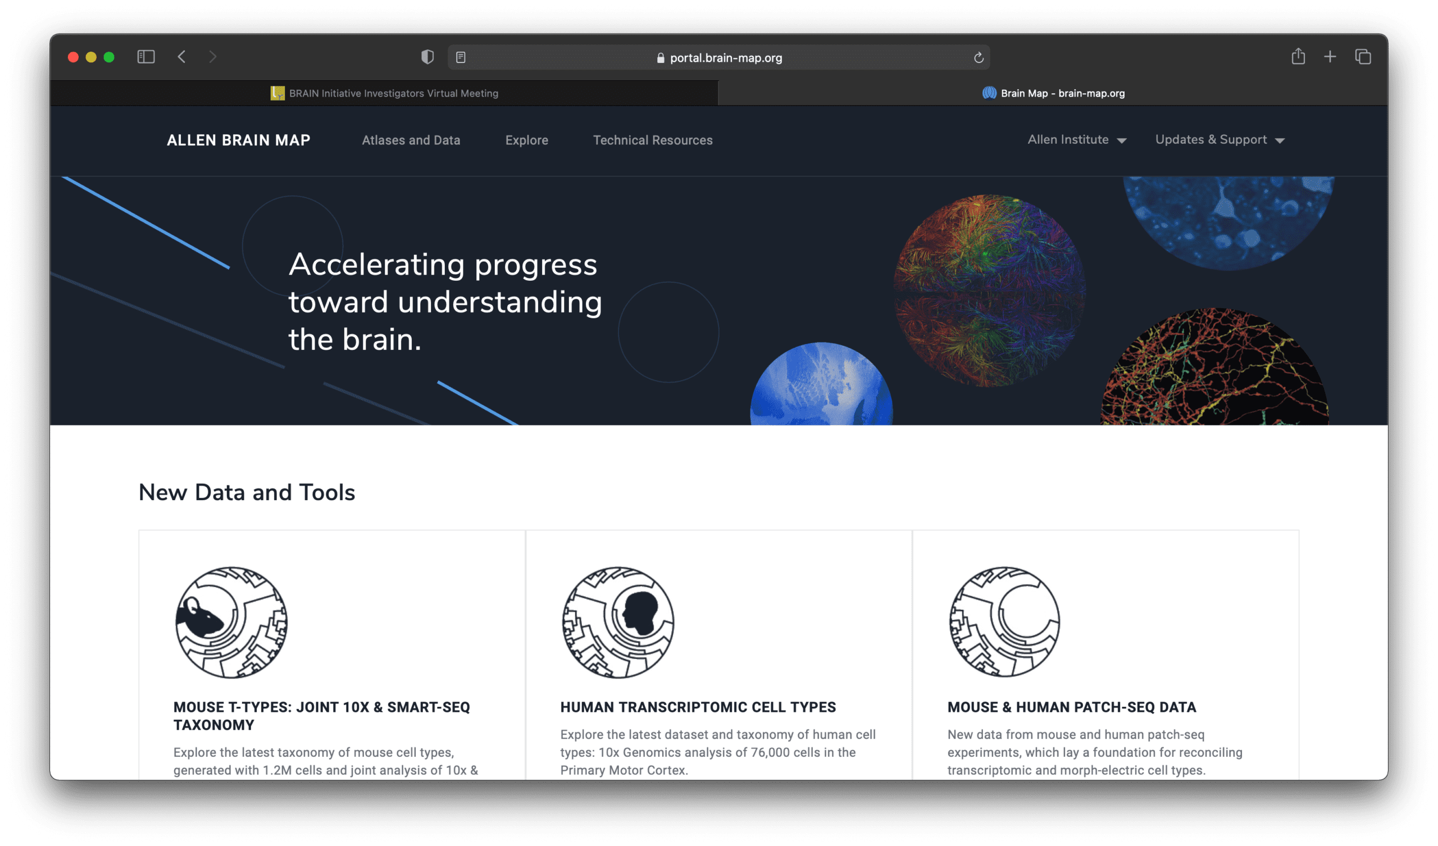Click the human head taxonomy icon
The height and width of the screenshot is (846, 1438).
[x=618, y=623]
